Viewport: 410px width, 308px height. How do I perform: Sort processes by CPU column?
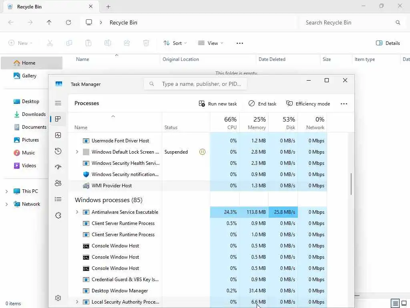[x=225, y=123]
